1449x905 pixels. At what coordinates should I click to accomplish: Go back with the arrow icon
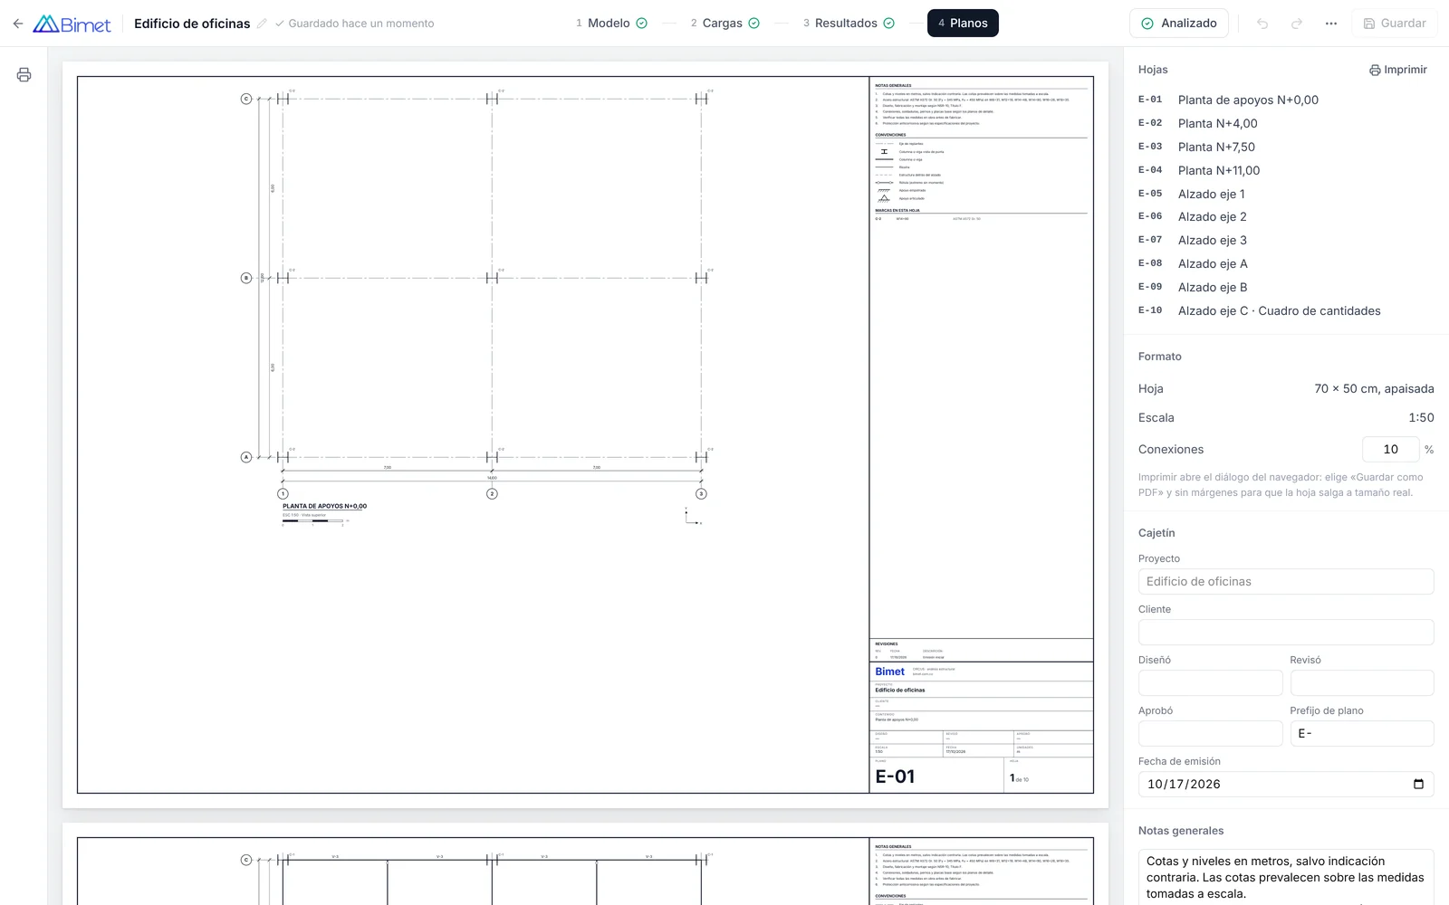point(18,24)
